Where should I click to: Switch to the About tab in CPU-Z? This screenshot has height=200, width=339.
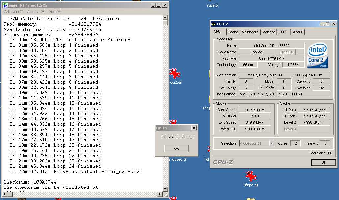(297, 32)
